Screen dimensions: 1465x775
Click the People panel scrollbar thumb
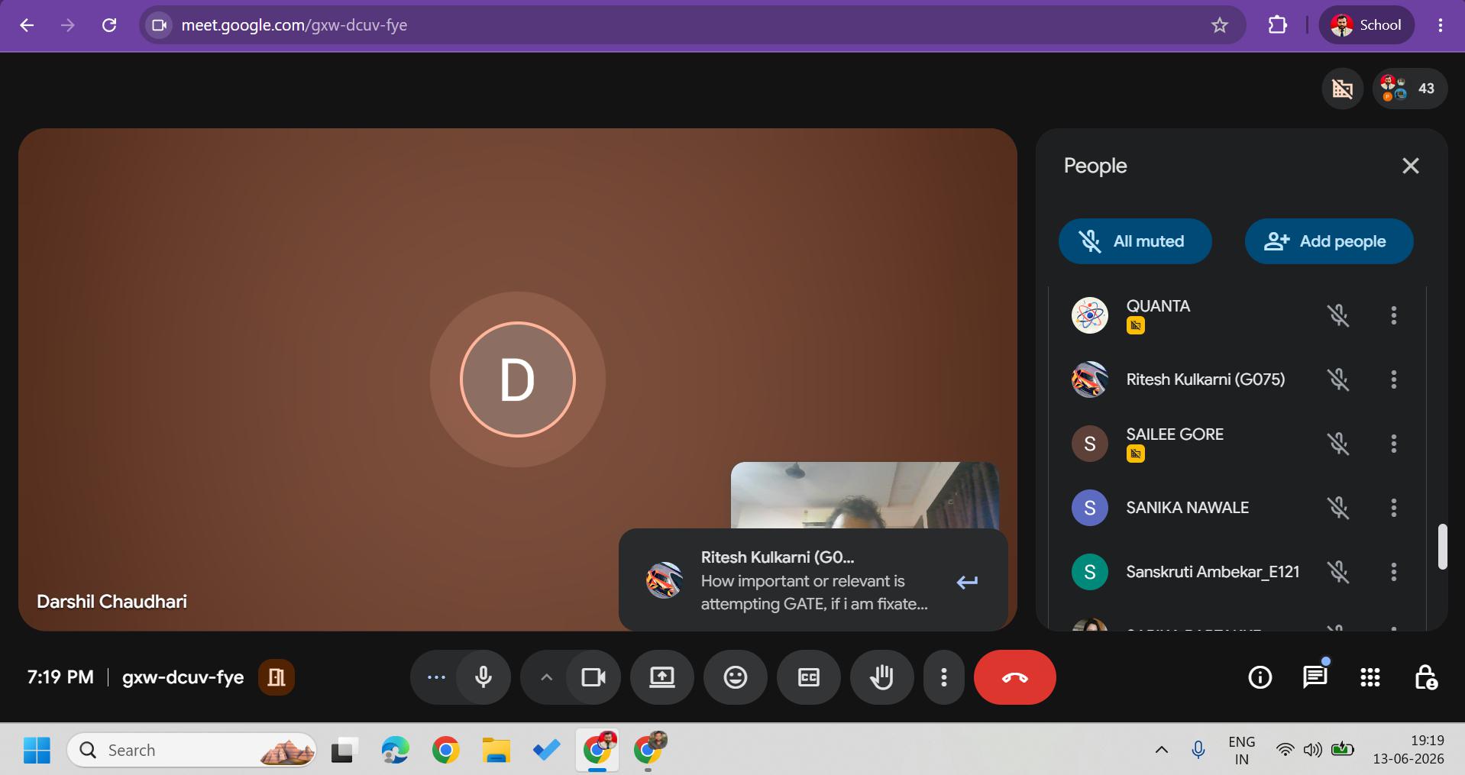pos(1443,546)
